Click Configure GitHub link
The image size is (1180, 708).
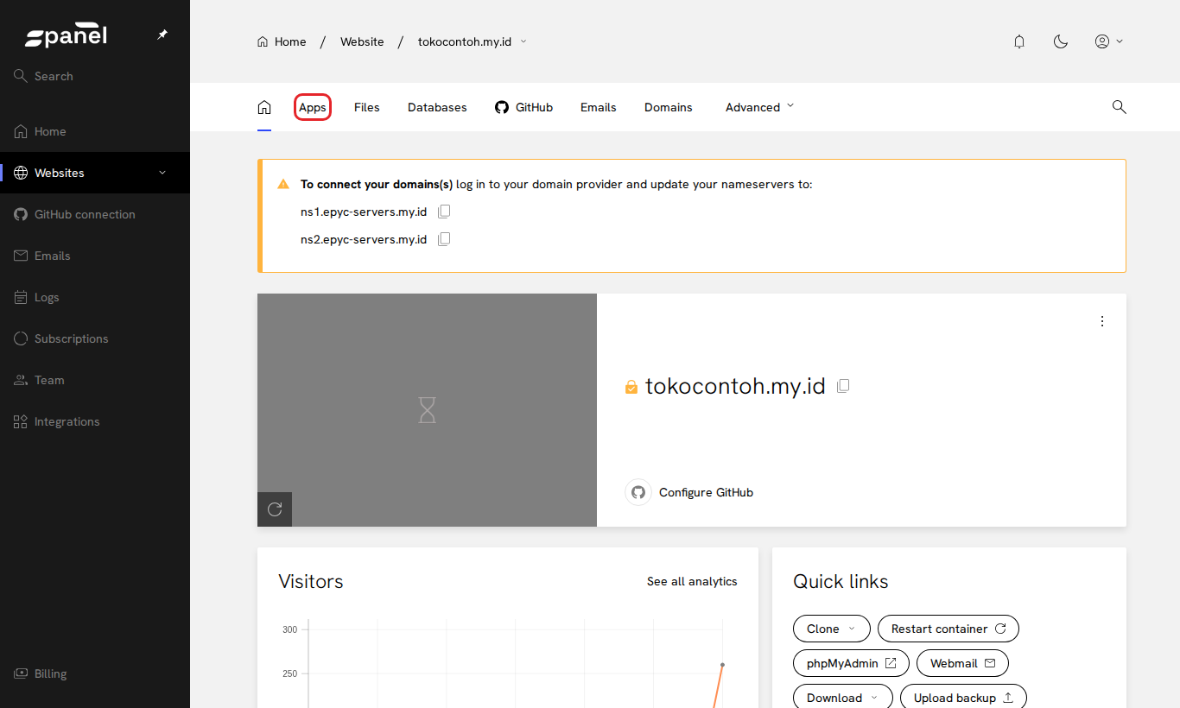click(706, 492)
